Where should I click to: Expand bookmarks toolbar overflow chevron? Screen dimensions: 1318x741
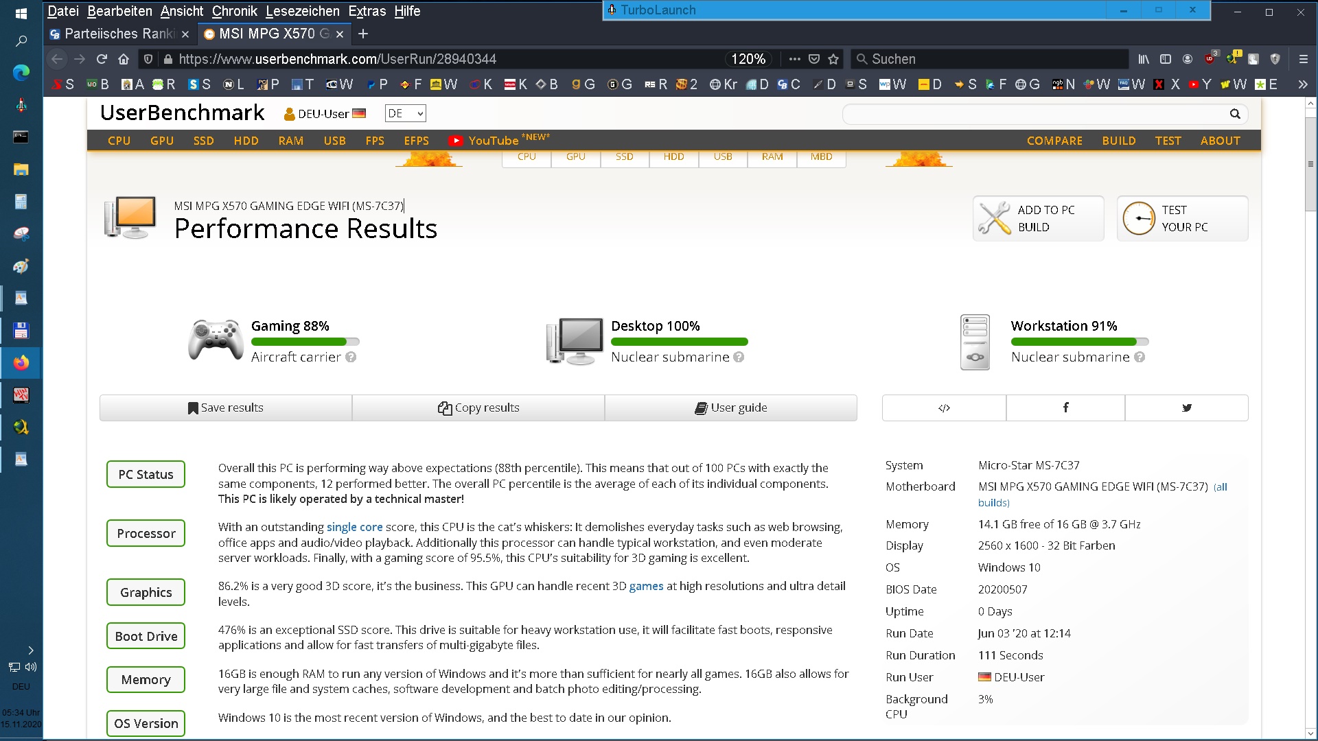(x=1302, y=84)
